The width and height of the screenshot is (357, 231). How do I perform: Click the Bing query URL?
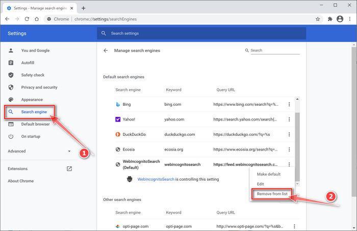[246, 104]
